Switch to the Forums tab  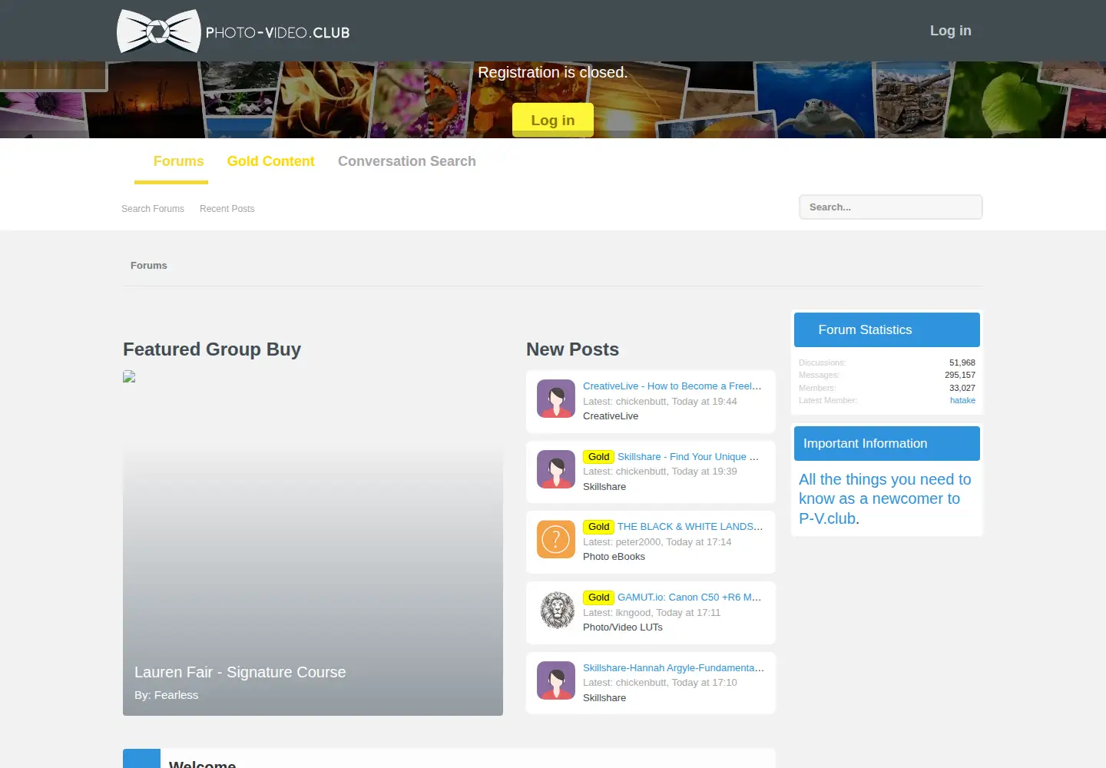[178, 161]
